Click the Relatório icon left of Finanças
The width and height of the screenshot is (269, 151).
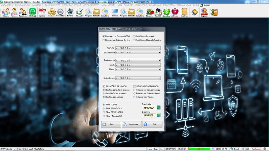(140, 12)
